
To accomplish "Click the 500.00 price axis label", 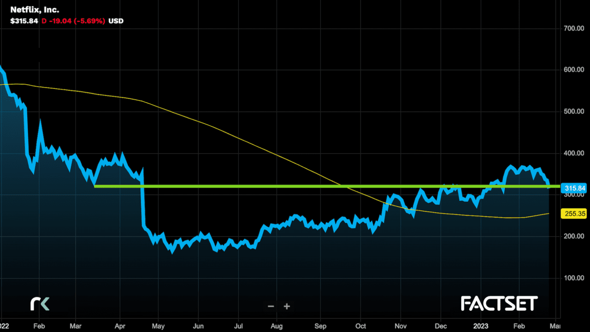I will pyautogui.click(x=574, y=112).
